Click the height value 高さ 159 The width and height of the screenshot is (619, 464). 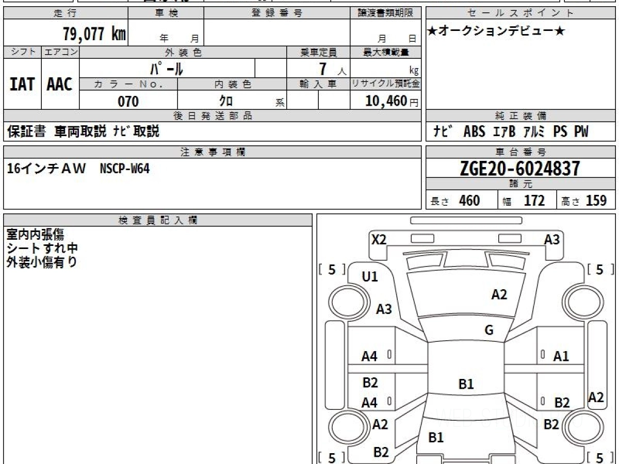tap(584, 201)
